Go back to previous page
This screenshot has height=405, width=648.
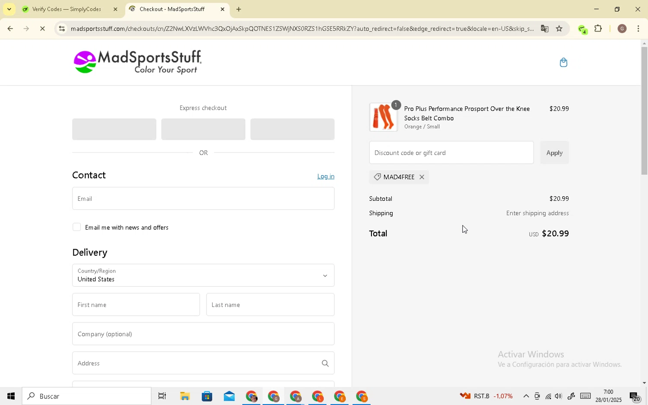(x=10, y=29)
